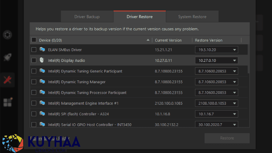This screenshot has width=272, height=153.
Task: Check the Intel(R) Display Audio checkbox
Action: coord(34,60)
